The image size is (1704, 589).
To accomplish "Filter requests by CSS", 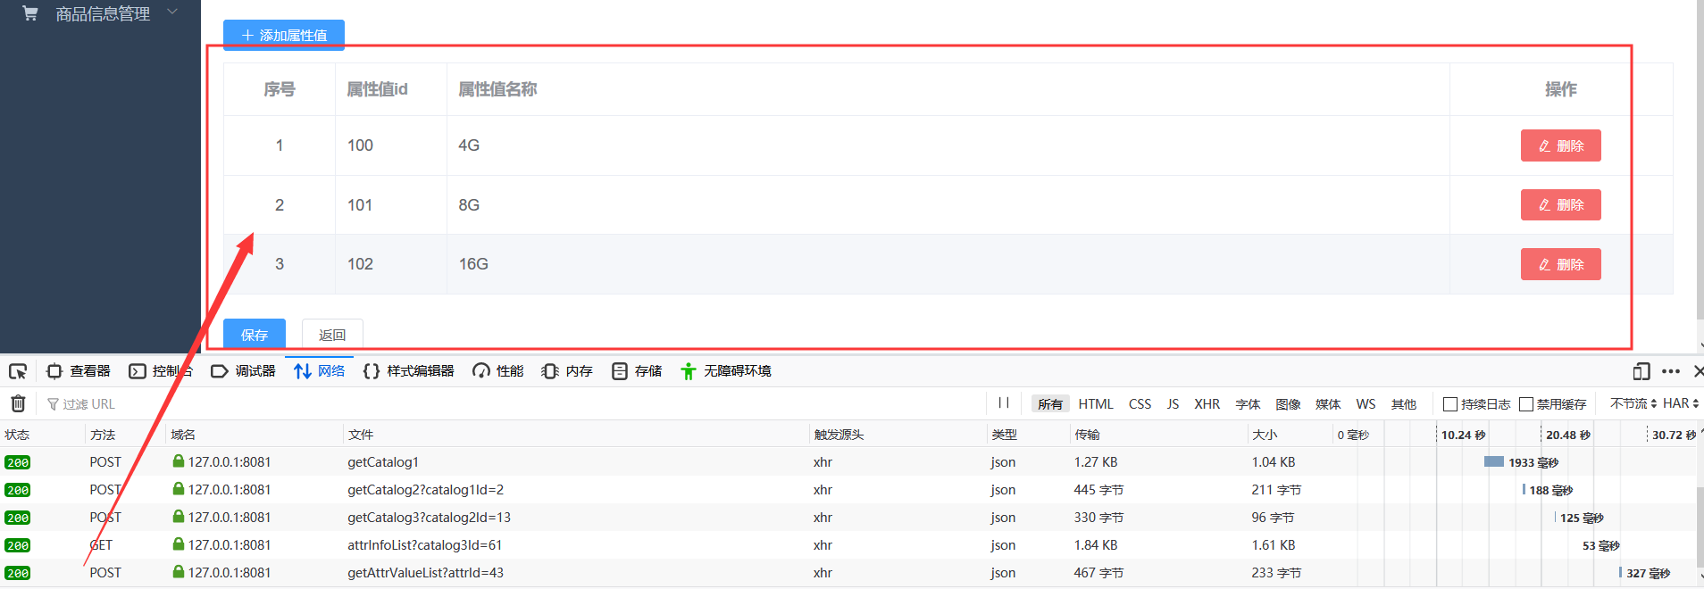I will 1140,404.
